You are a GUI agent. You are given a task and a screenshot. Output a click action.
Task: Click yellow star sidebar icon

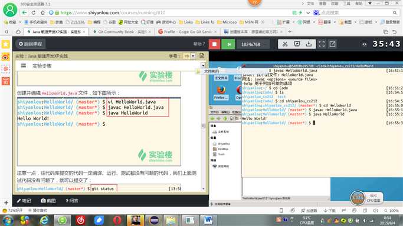6,44
